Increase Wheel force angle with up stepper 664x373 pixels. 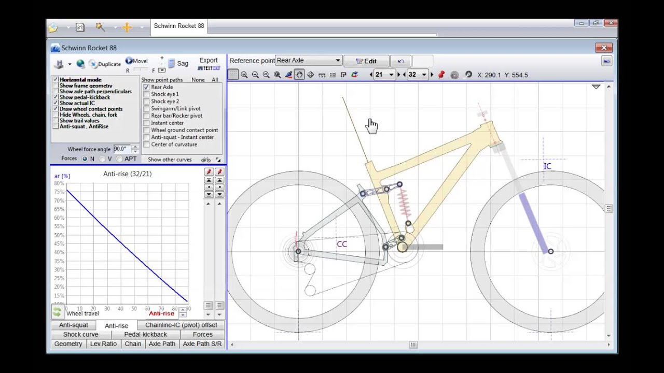tap(135, 147)
